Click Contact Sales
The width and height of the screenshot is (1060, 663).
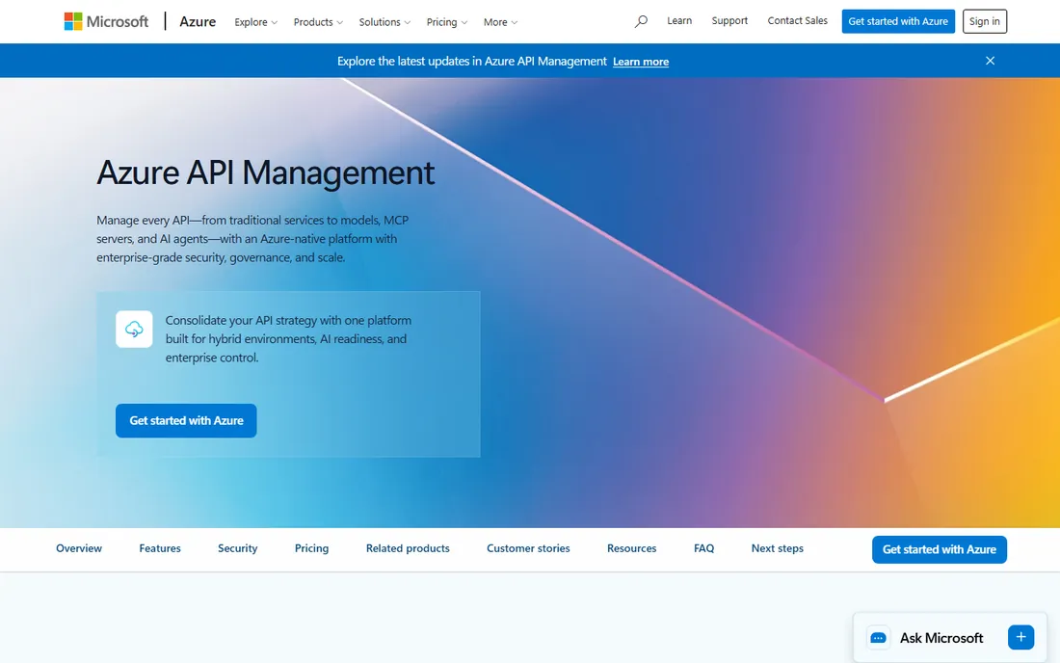click(797, 21)
